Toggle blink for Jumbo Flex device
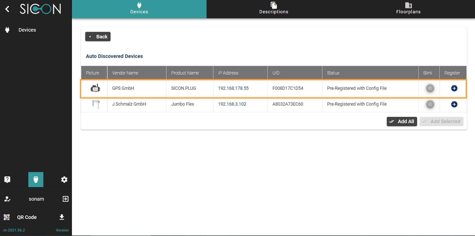This screenshot has width=475, height=236. click(x=430, y=104)
